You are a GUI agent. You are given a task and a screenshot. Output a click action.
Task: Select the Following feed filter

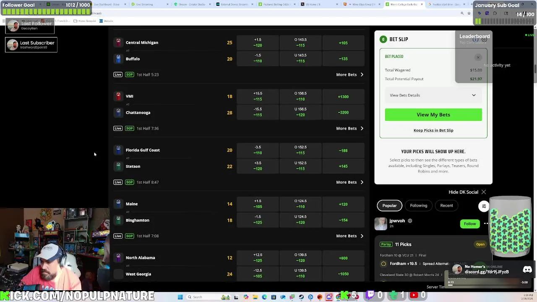coord(418,206)
